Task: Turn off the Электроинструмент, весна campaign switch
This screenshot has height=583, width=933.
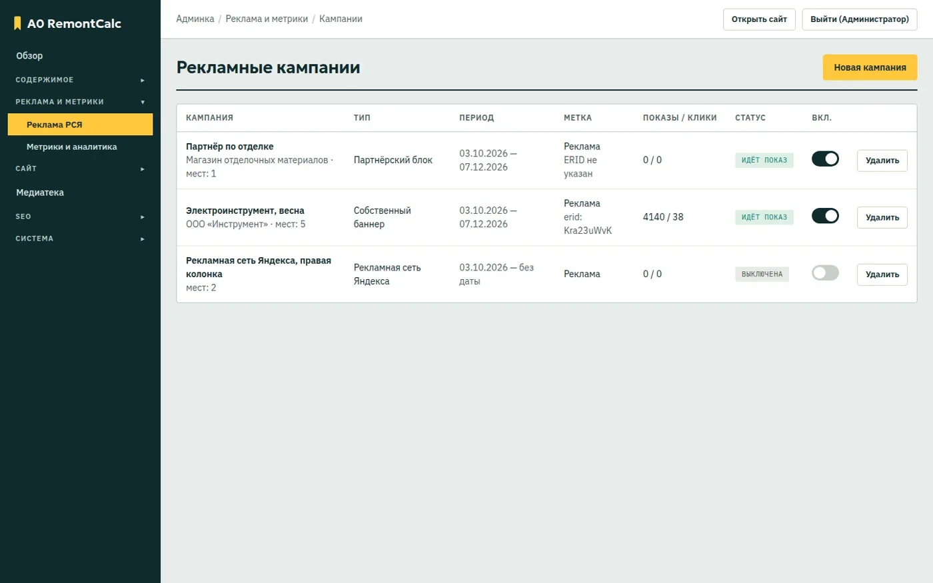Action: pyautogui.click(x=825, y=216)
